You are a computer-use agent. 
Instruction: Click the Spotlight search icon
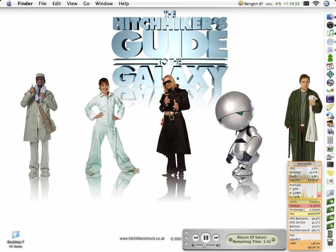[326, 4]
